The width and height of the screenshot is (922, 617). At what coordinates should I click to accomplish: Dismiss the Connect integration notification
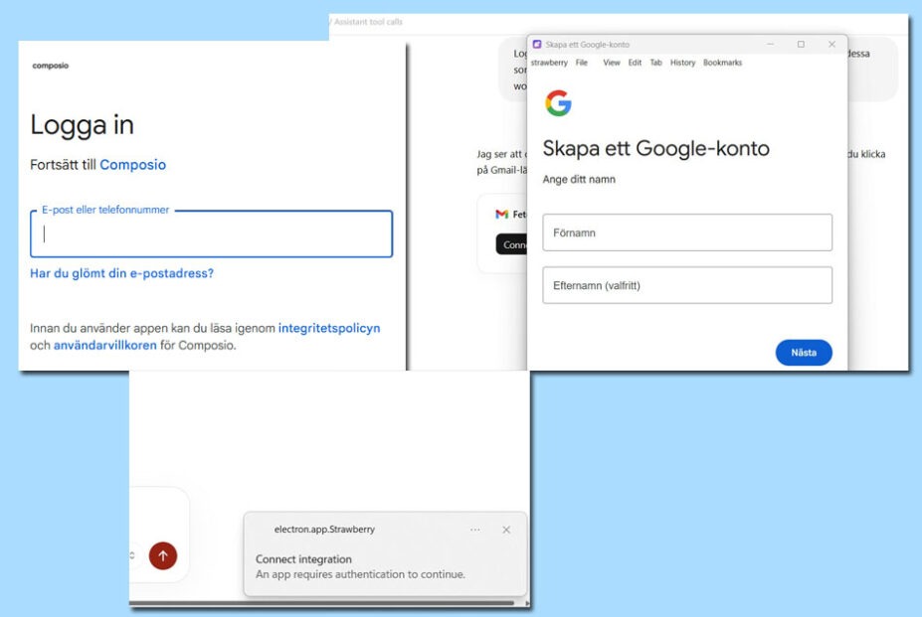[x=506, y=530]
